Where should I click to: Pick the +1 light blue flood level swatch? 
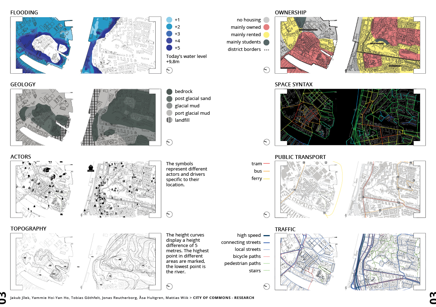click(169, 20)
